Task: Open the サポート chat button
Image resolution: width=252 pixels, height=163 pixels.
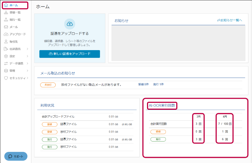Action: coord(16,156)
